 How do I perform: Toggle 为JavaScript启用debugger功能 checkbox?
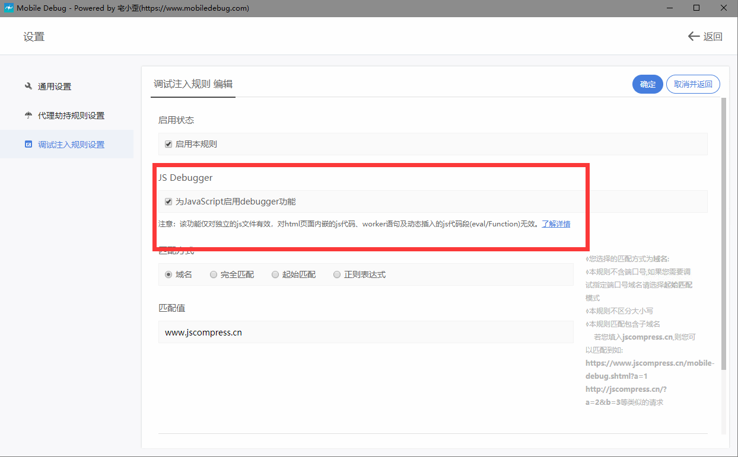coord(168,202)
